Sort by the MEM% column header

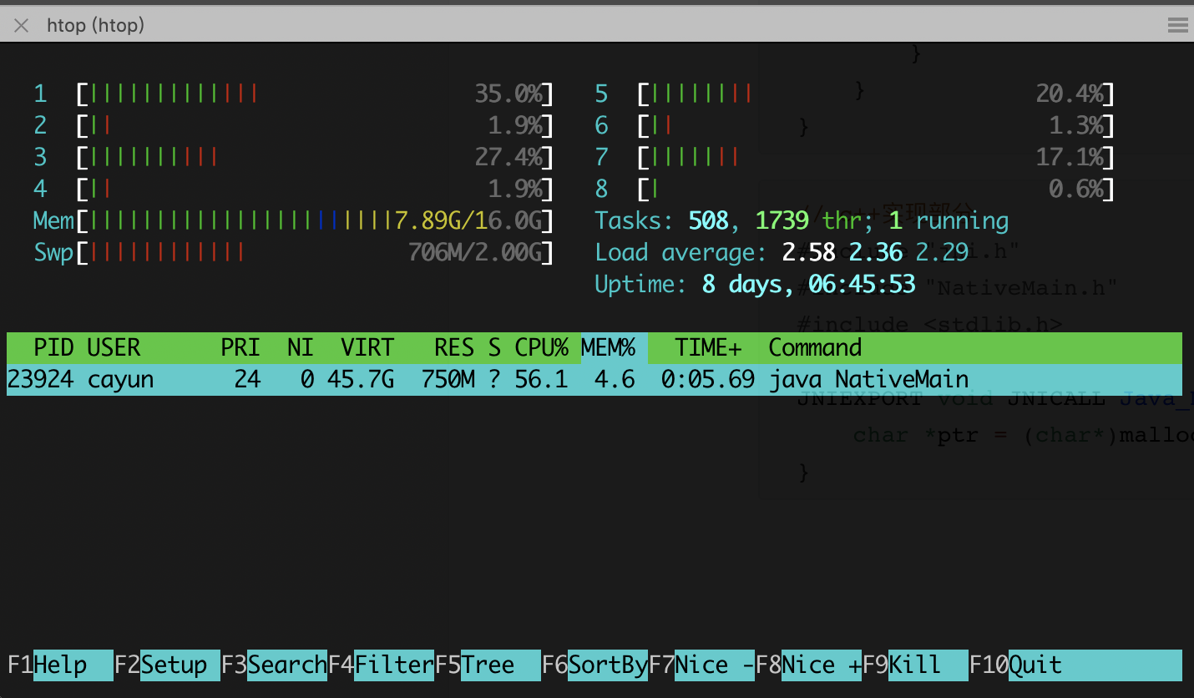point(609,347)
